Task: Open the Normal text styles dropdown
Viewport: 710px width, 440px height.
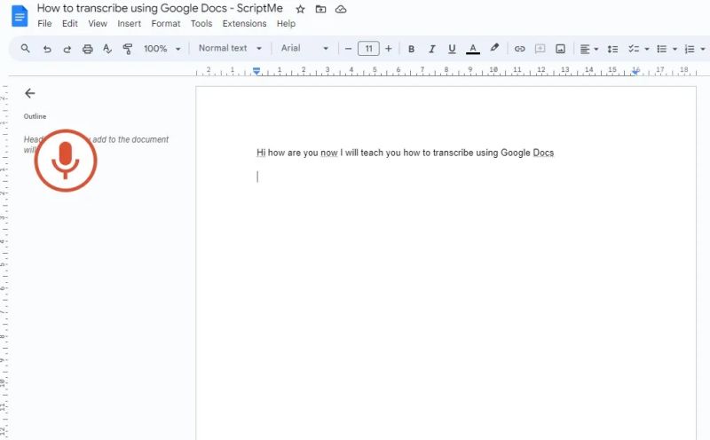Action: [x=230, y=48]
